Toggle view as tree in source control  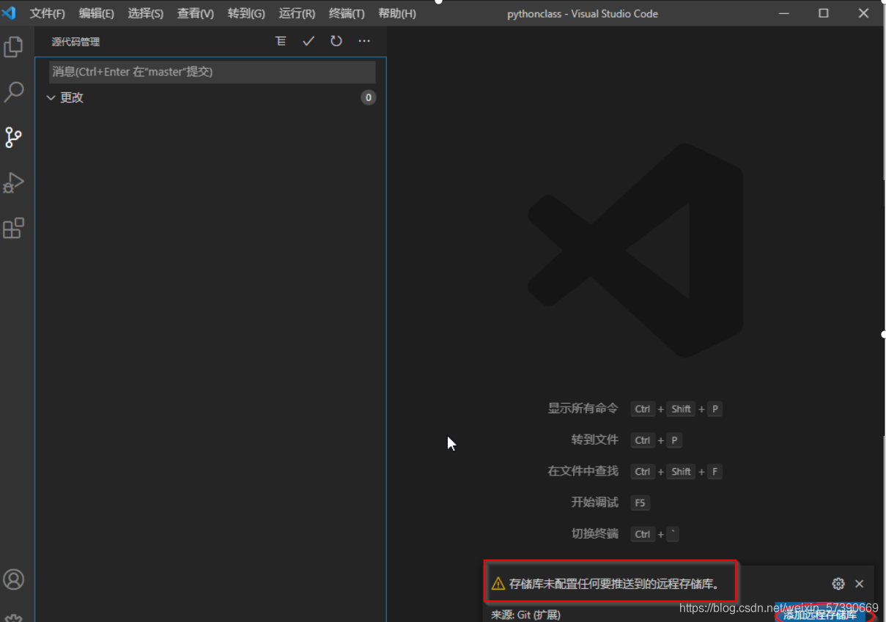click(x=281, y=41)
